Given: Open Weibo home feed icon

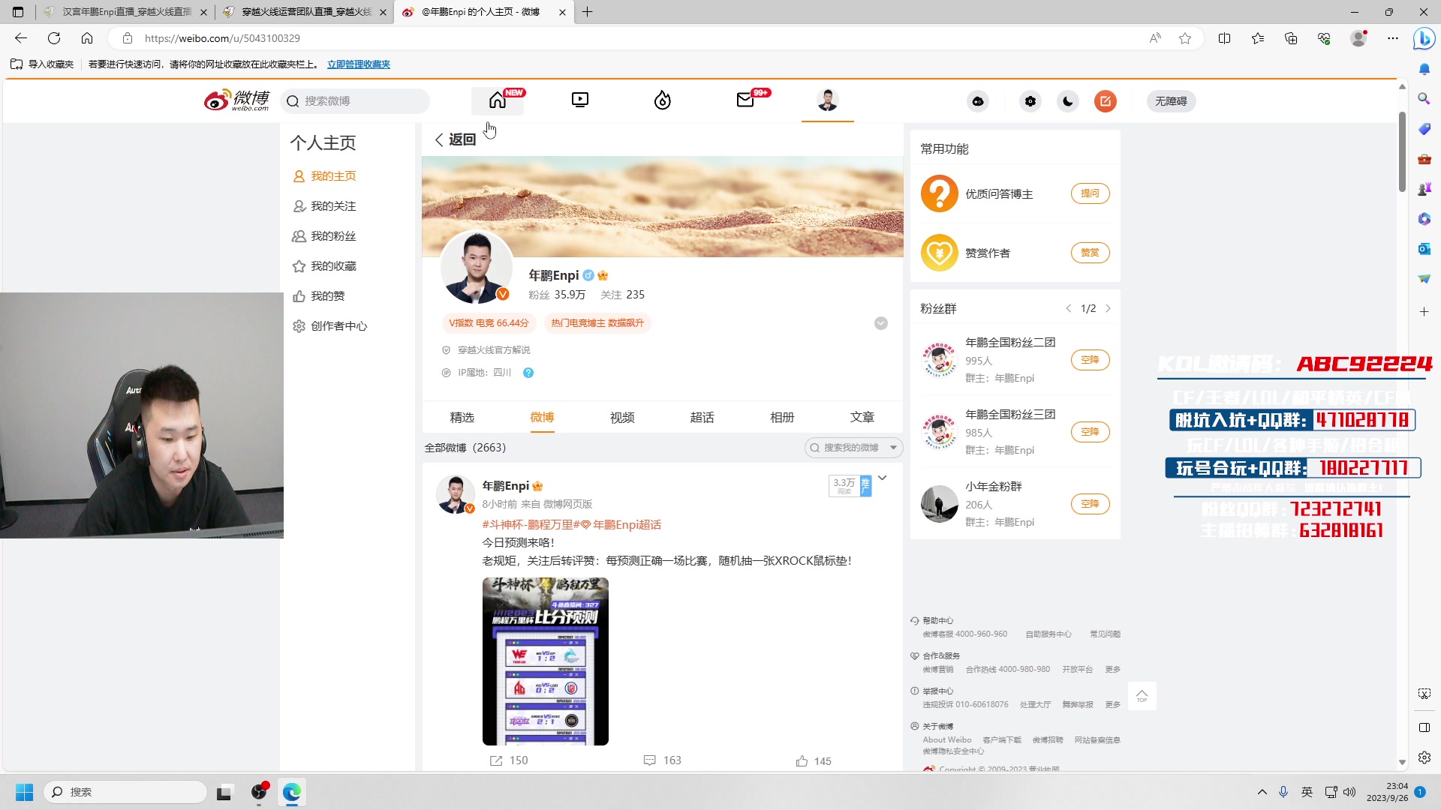Looking at the screenshot, I should pyautogui.click(x=498, y=100).
